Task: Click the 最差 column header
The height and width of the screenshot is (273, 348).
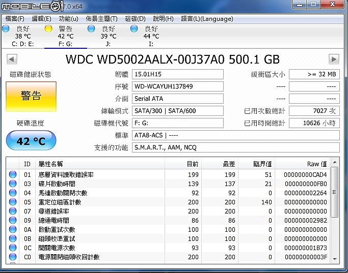Action: [x=220, y=164]
